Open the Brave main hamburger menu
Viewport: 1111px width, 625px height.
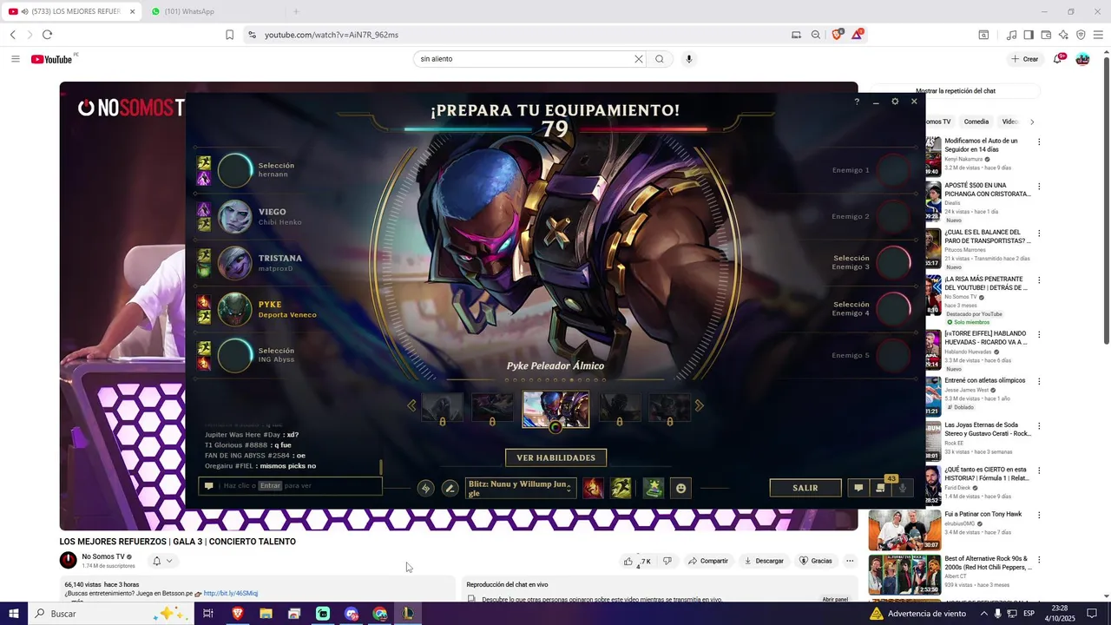1098,35
